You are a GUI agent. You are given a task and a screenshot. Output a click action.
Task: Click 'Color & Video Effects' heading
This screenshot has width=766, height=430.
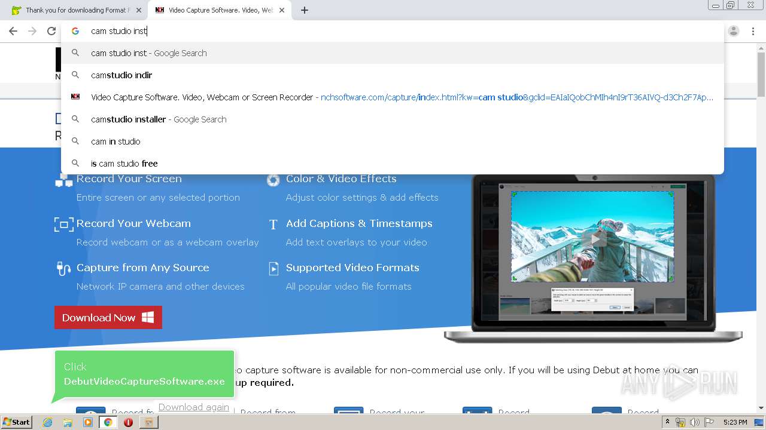click(341, 179)
